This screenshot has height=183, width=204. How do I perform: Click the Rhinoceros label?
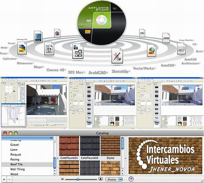25,63
